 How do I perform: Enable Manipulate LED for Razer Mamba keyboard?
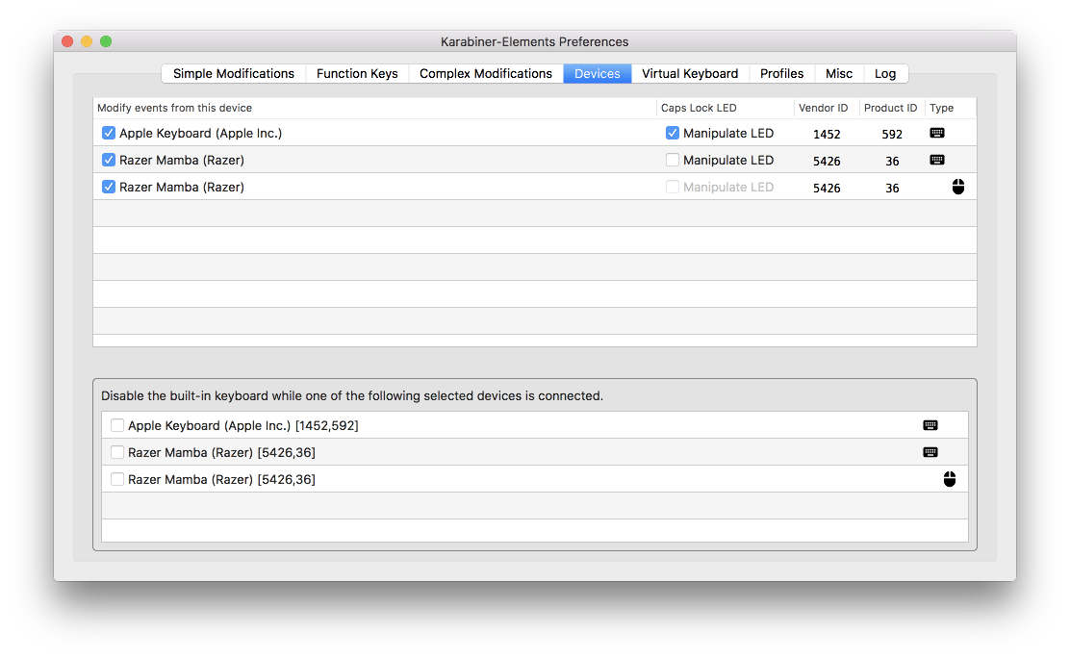click(x=673, y=161)
